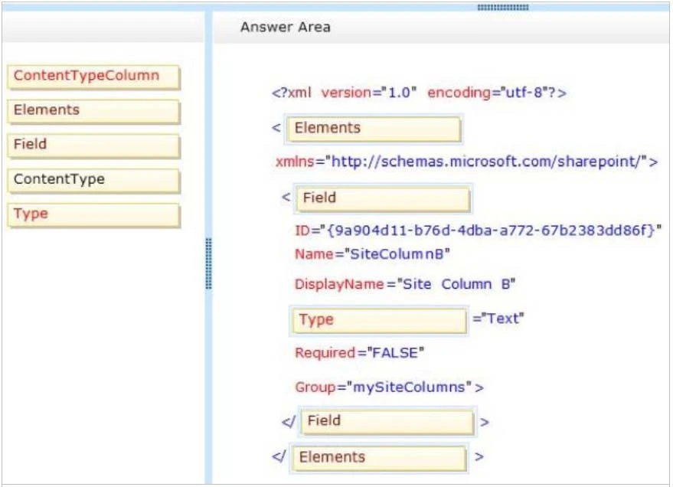Click the Required="FALSE" attribute line
The image size is (673, 487).
(x=359, y=353)
